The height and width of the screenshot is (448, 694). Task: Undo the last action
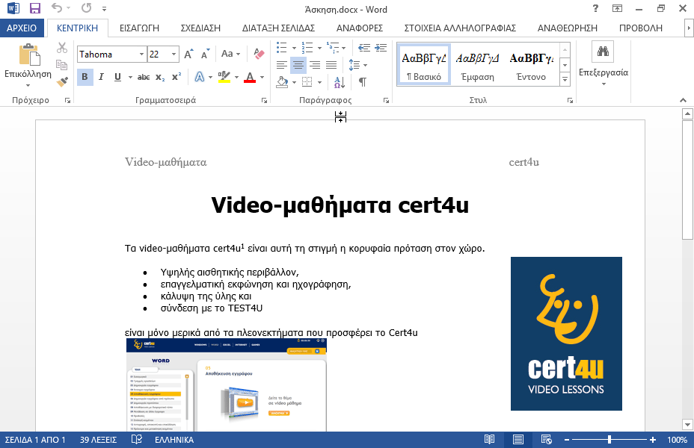point(56,8)
